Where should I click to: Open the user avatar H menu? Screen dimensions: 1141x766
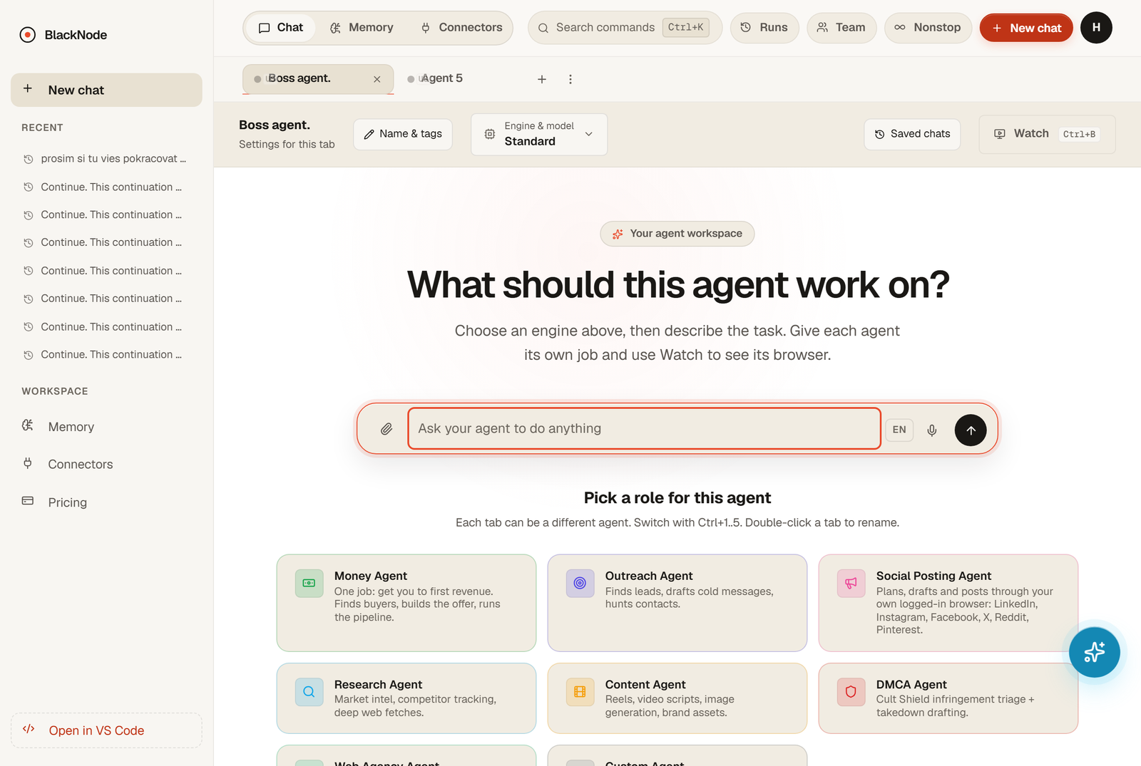click(x=1096, y=28)
